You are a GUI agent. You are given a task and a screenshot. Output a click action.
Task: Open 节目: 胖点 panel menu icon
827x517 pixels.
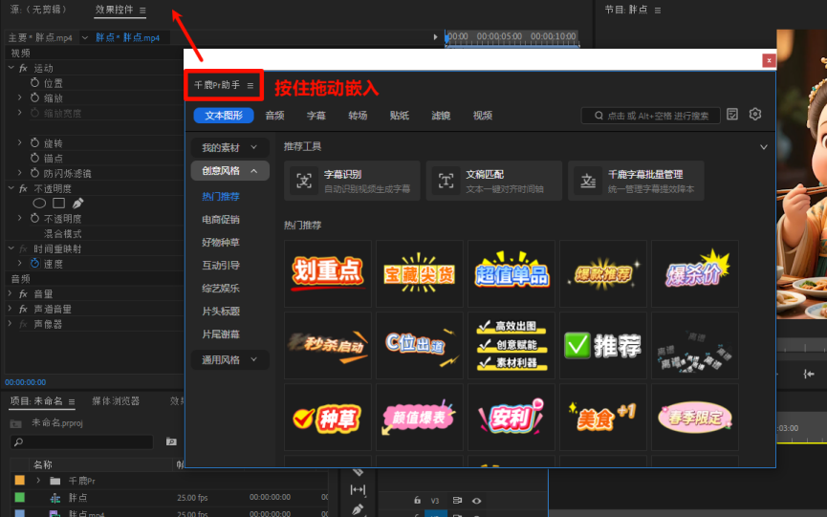click(x=658, y=10)
